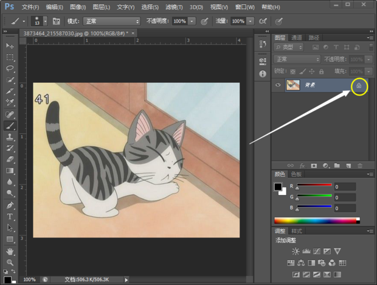
Task: Select the Rectangular Marquee tool
Action: pyautogui.click(x=10, y=57)
